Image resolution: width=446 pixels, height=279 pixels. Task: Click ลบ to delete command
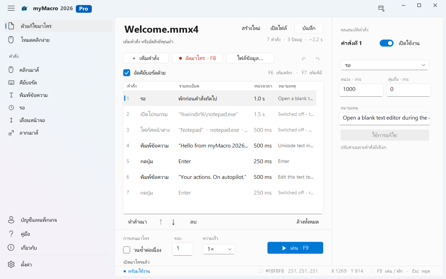click(193, 222)
